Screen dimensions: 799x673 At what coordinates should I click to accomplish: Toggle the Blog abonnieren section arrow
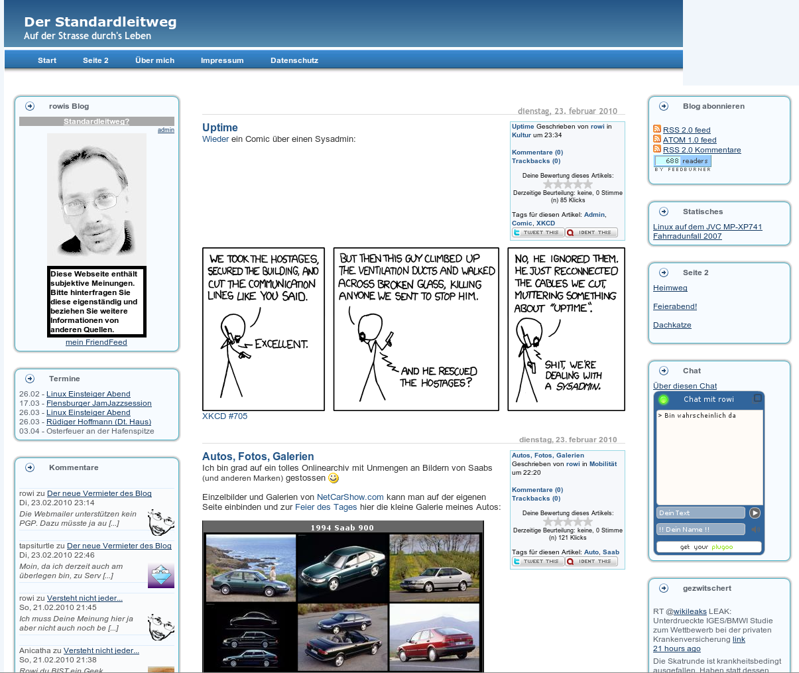coord(664,106)
